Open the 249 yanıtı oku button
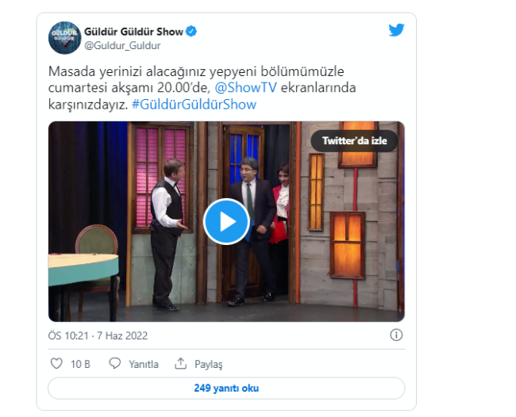This screenshot has height=417, width=516. pyautogui.click(x=226, y=388)
